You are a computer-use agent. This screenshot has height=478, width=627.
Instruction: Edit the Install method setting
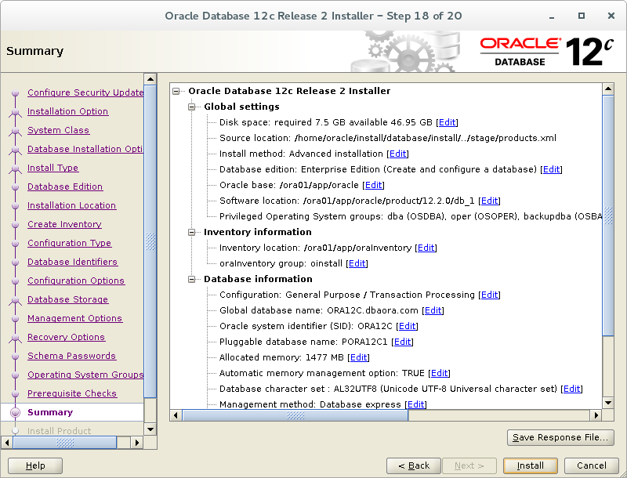398,154
